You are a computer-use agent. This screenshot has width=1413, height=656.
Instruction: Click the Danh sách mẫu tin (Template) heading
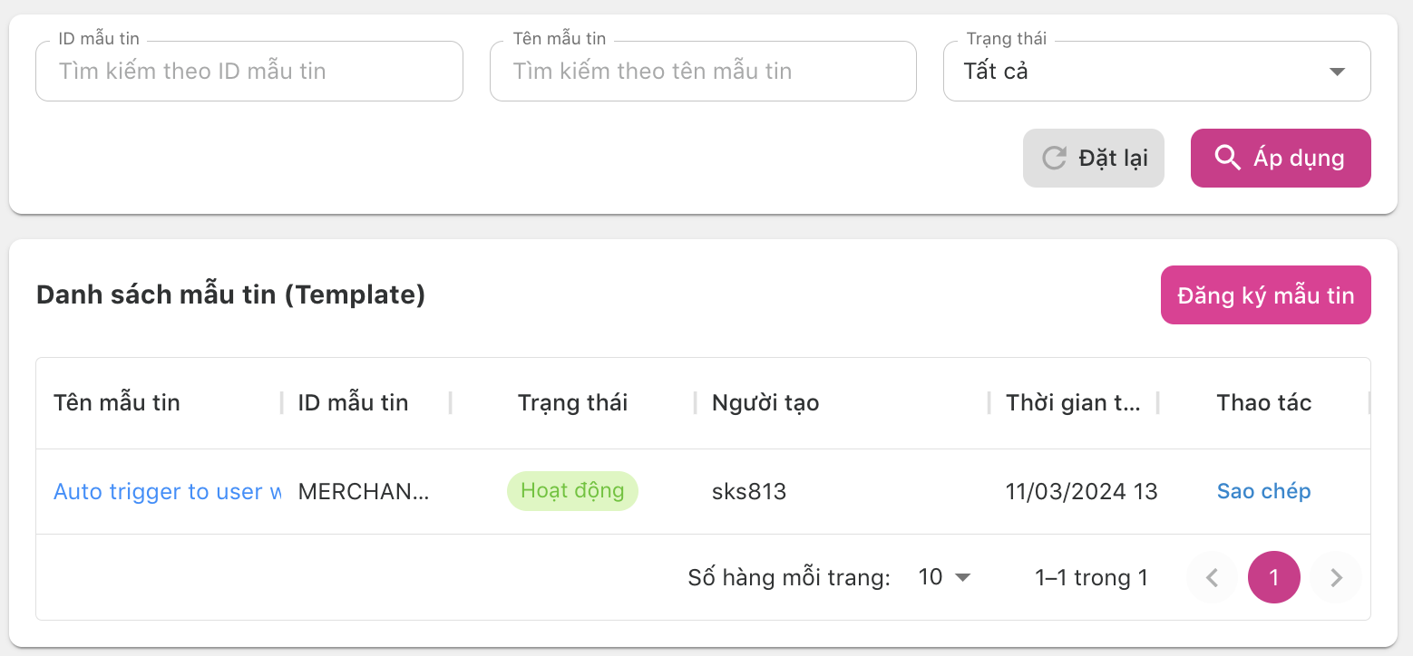230,294
